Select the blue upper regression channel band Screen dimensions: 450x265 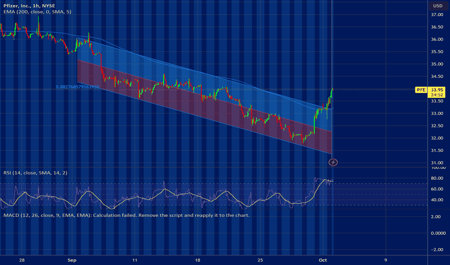point(204,84)
